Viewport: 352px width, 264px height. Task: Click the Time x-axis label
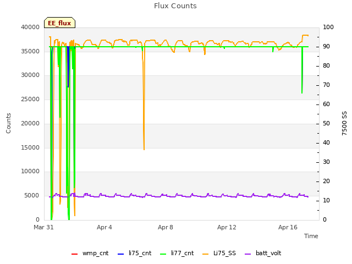click(x=311, y=236)
